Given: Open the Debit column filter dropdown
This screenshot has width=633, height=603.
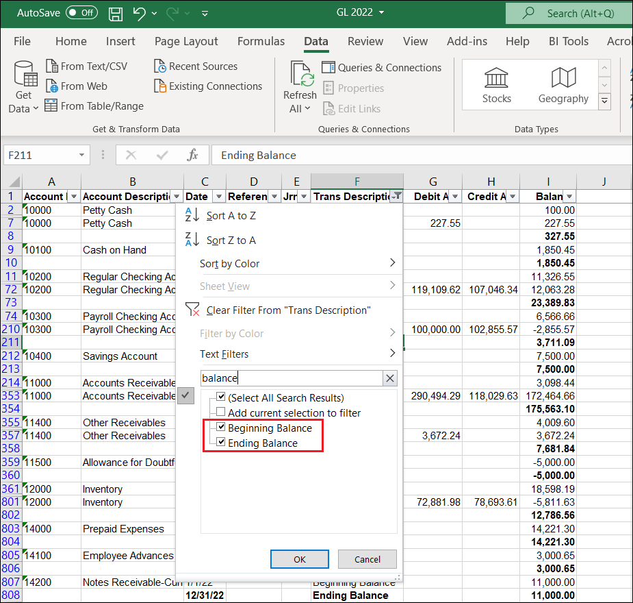Looking at the screenshot, I should point(455,197).
